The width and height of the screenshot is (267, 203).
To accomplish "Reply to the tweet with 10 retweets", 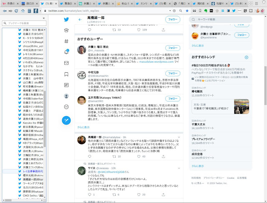I will coord(90,156).
